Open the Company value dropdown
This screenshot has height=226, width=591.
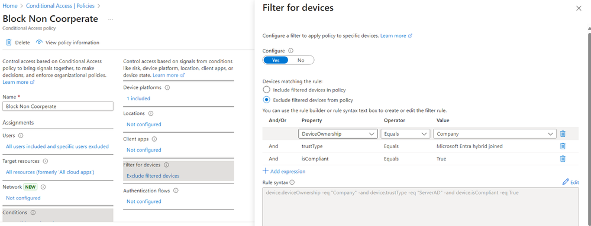tap(495, 133)
